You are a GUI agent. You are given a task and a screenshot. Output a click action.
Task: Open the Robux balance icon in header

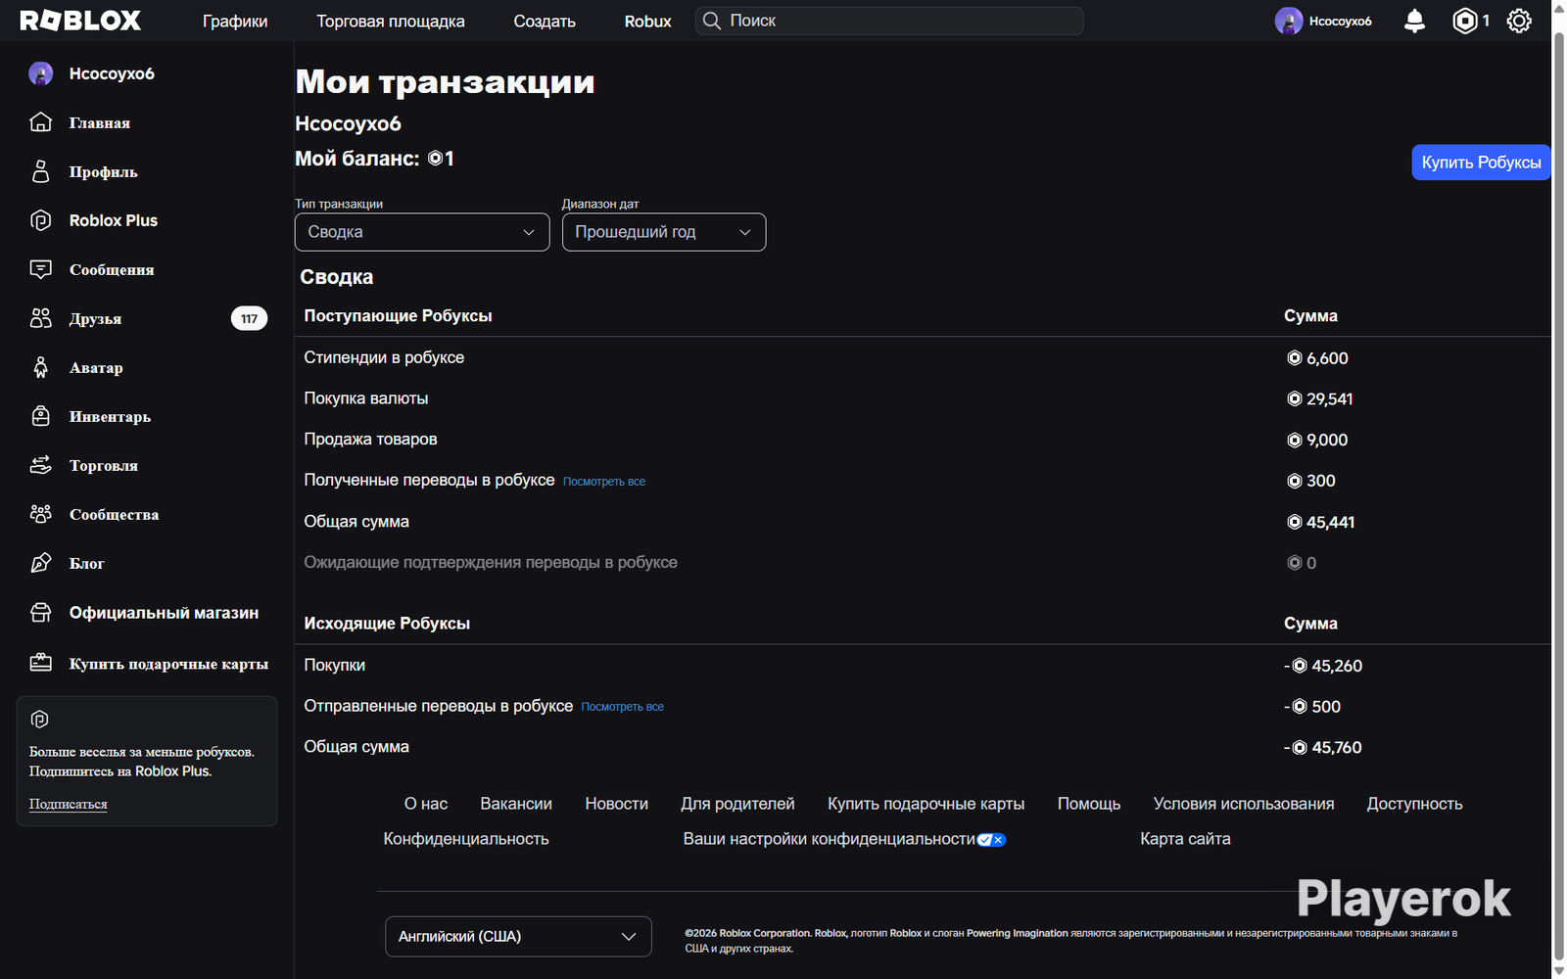(1464, 21)
